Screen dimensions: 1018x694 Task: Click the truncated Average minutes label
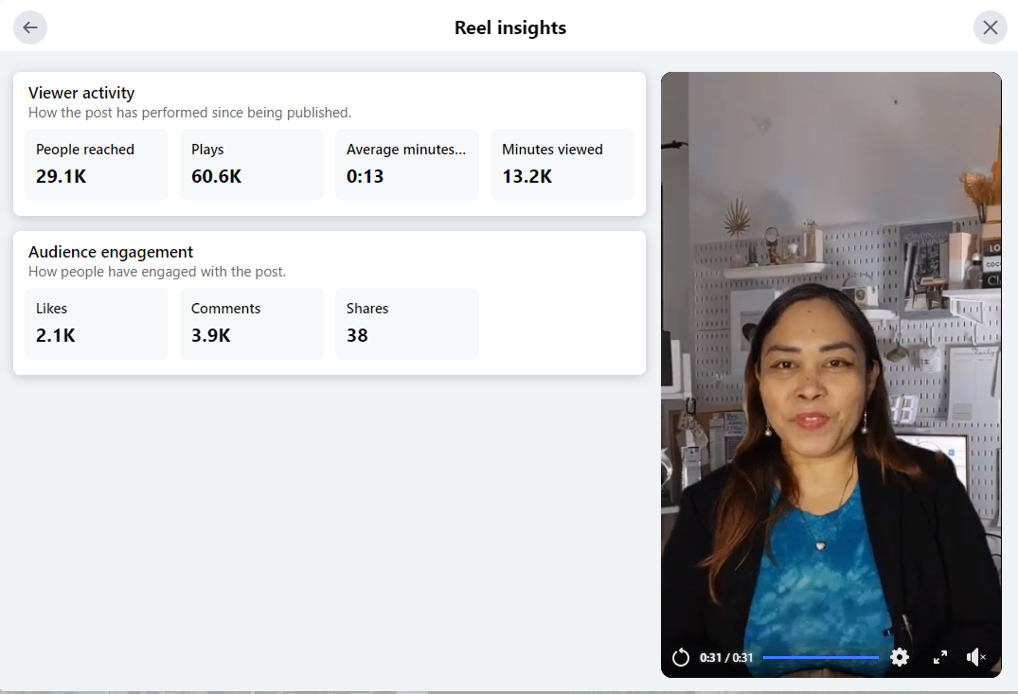tap(406, 150)
